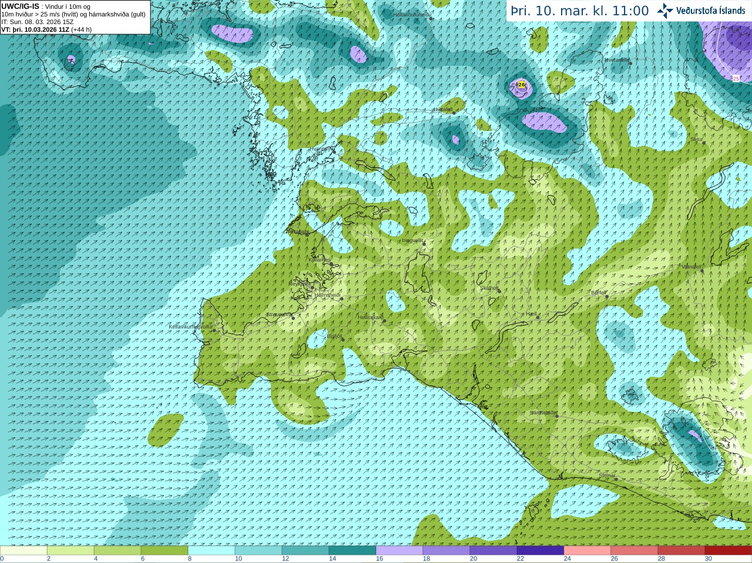752x563 pixels.
Task: Click the 'VT: þri. 10.03.2026 11Z' line
Action: click(35, 29)
